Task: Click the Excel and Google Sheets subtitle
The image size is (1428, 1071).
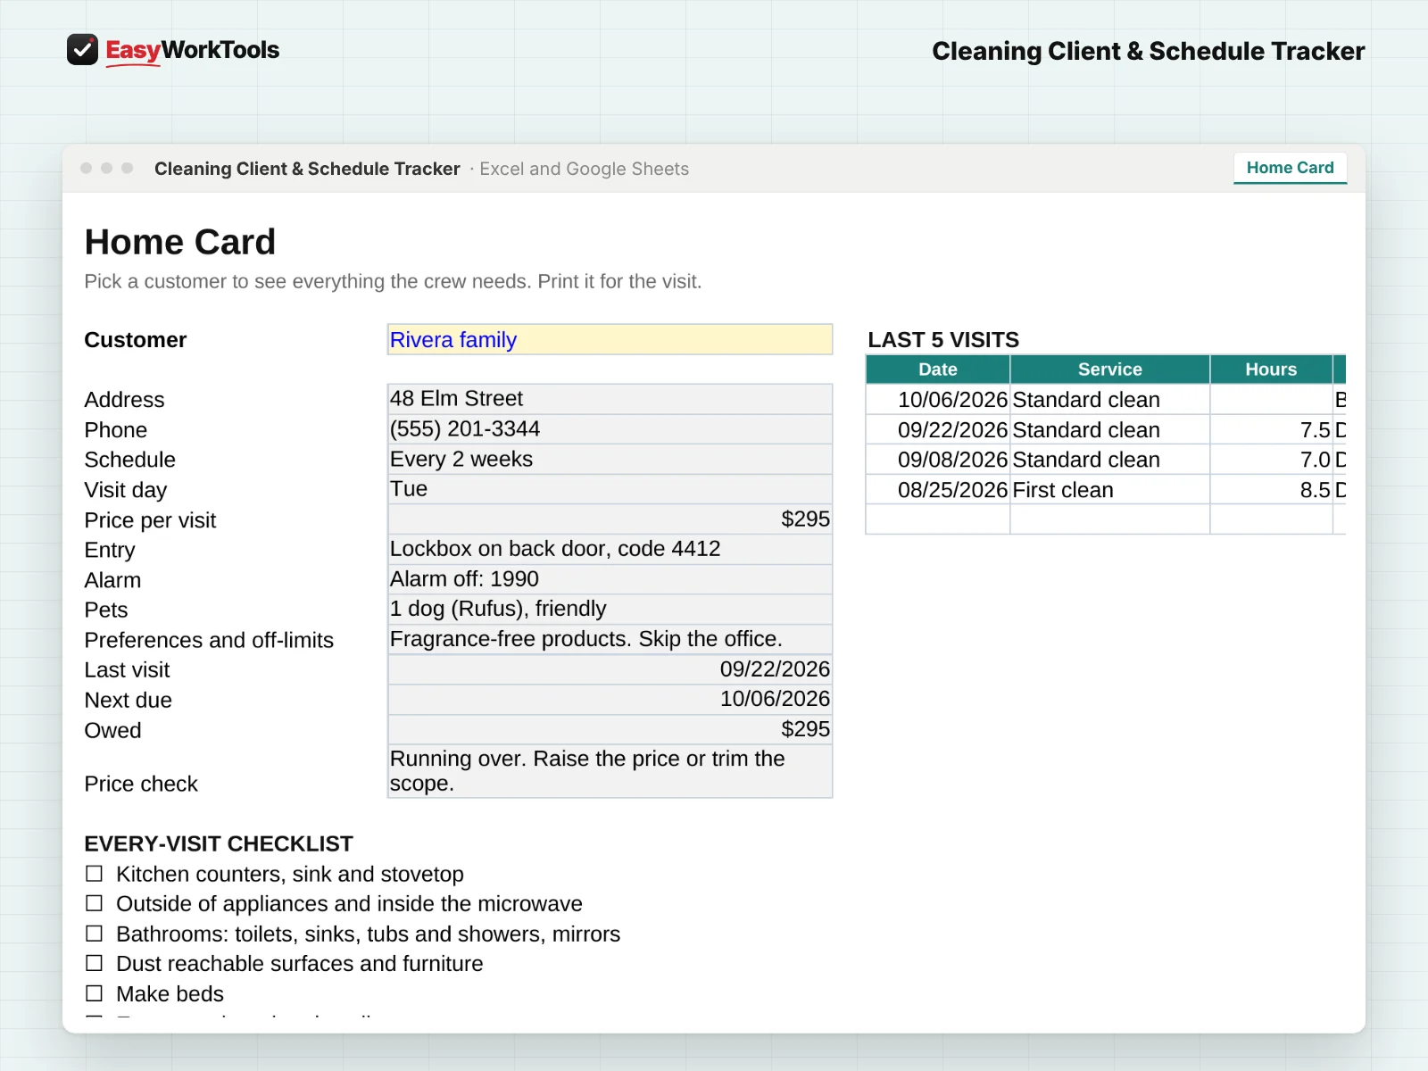Action: click(x=585, y=169)
